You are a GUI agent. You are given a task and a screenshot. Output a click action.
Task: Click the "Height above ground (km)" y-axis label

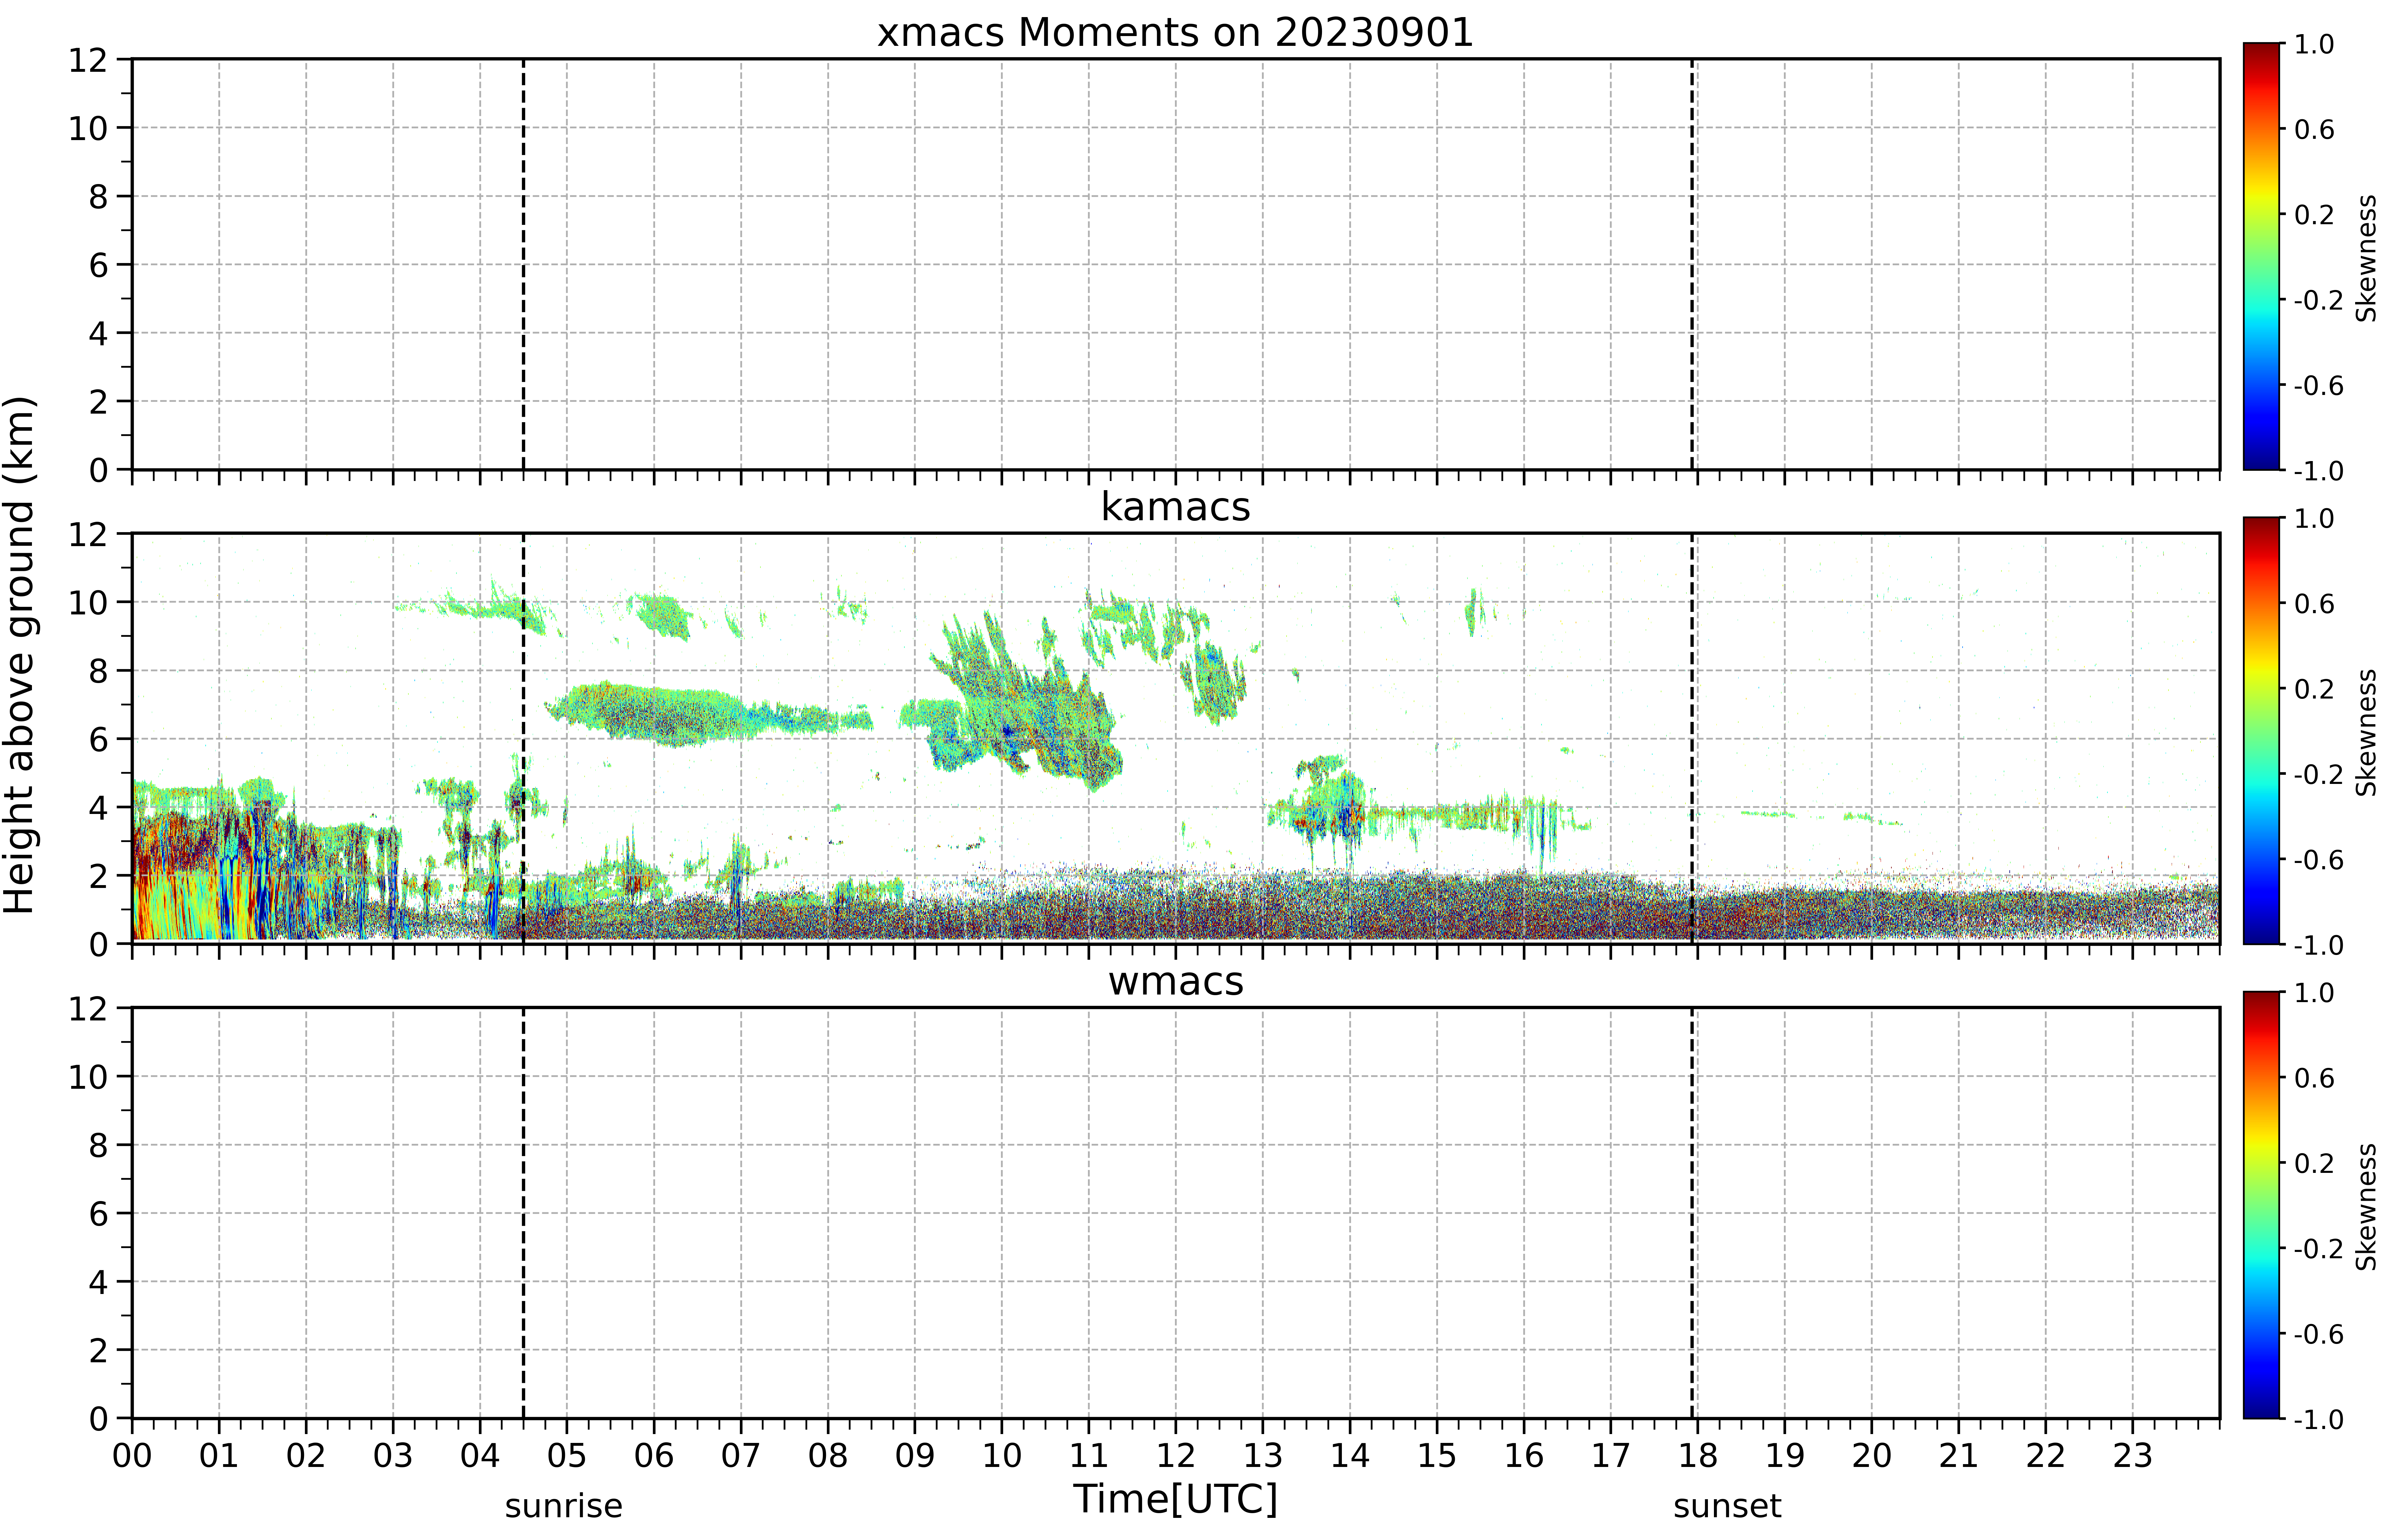point(20,655)
